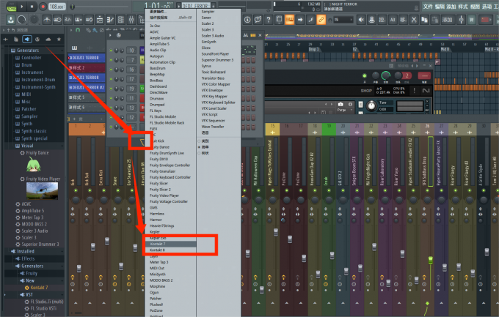499x317 pixels.
Task: Toggle mute LED on mixer track 19
Action: (x=329, y=190)
